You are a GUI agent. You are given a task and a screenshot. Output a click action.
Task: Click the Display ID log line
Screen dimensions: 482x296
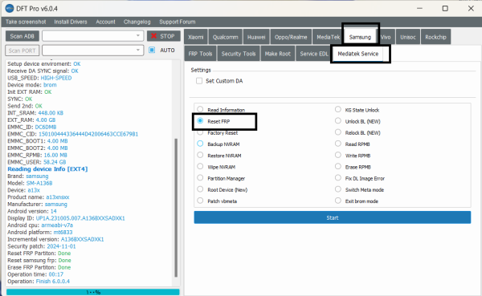click(x=66, y=218)
